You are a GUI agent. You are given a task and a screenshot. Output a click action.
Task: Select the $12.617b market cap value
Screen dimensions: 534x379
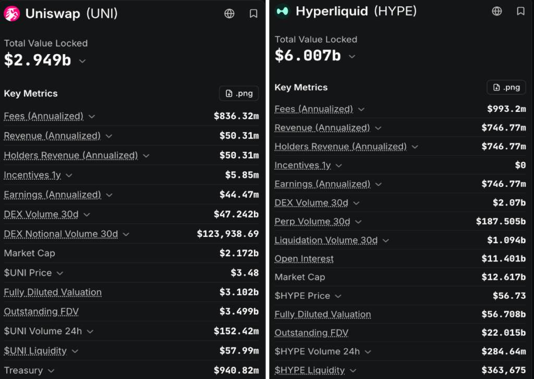(504, 277)
